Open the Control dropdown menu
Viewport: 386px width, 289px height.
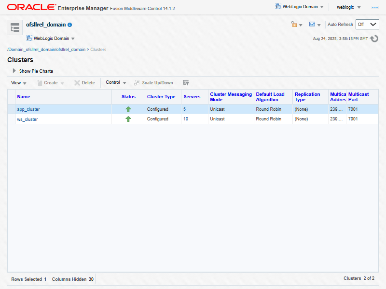pos(116,82)
